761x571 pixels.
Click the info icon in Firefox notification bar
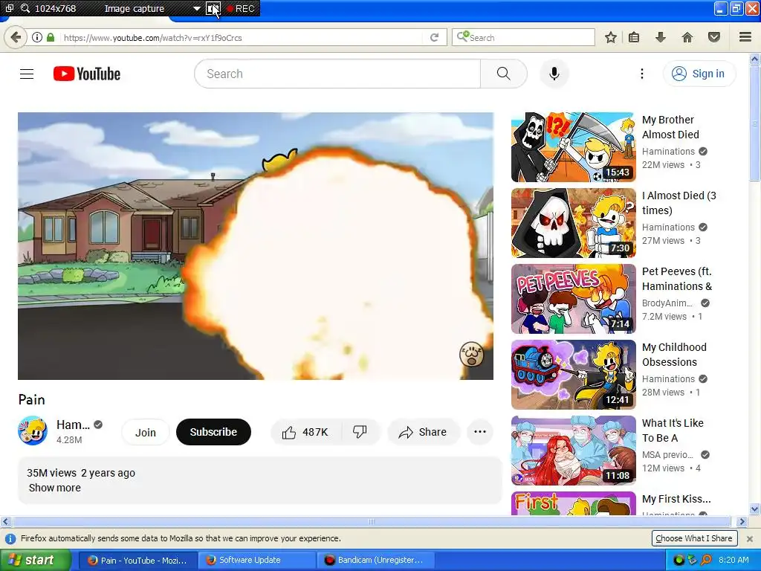click(x=10, y=539)
